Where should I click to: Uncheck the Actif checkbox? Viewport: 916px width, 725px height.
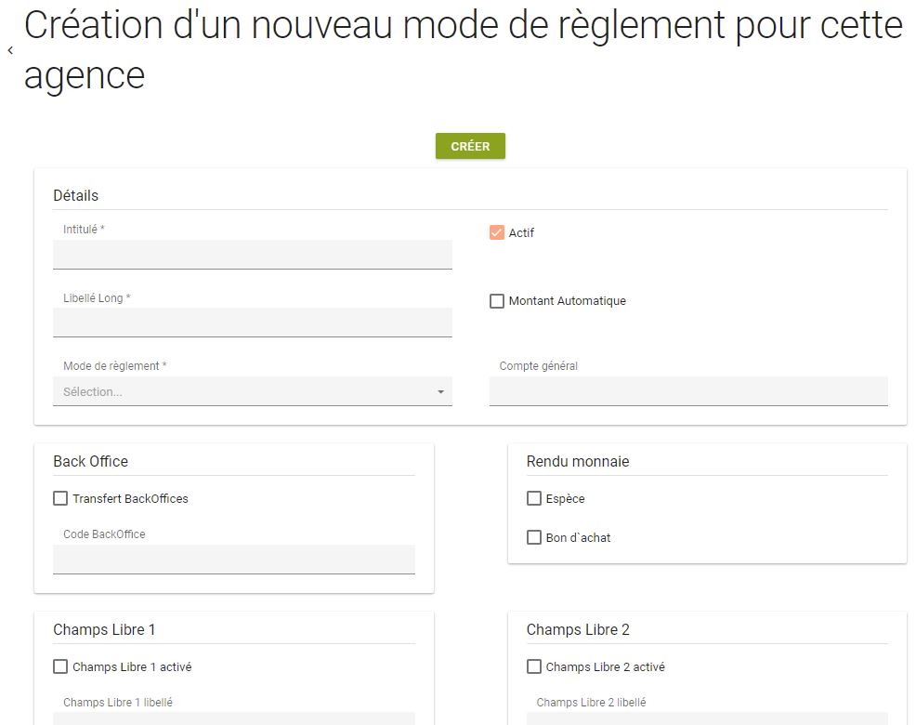coord(497,232)
